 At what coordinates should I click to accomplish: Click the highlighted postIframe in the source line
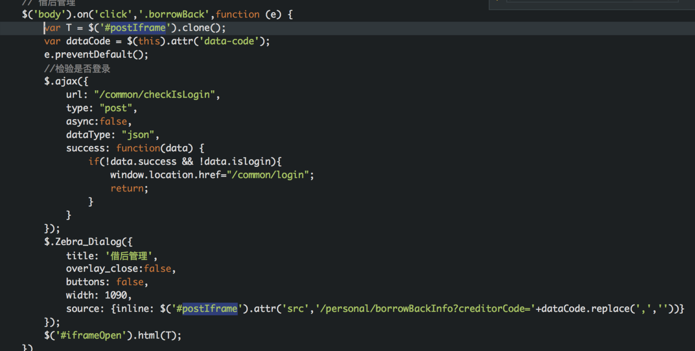coord(209,309)
